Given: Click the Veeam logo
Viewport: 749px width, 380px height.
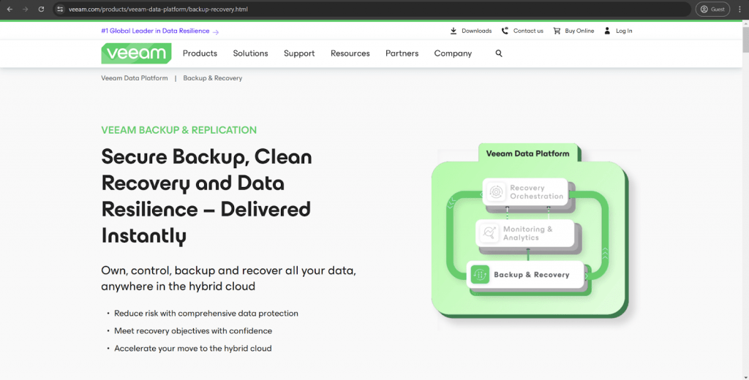Looking at the screenshot, I should (136, 53).
